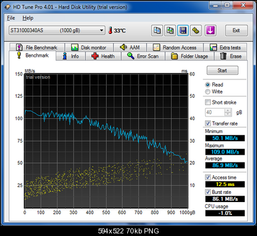Switch to the Disk monitor tab
Viewport: 257px width, 236px height.
point(89,47)
